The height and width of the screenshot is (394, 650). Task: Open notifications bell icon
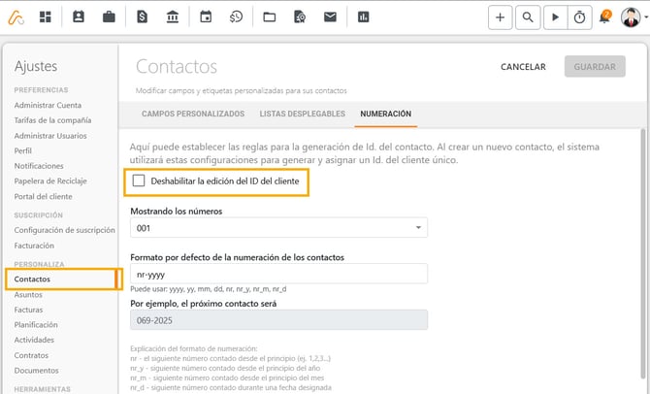coord(604,17)
